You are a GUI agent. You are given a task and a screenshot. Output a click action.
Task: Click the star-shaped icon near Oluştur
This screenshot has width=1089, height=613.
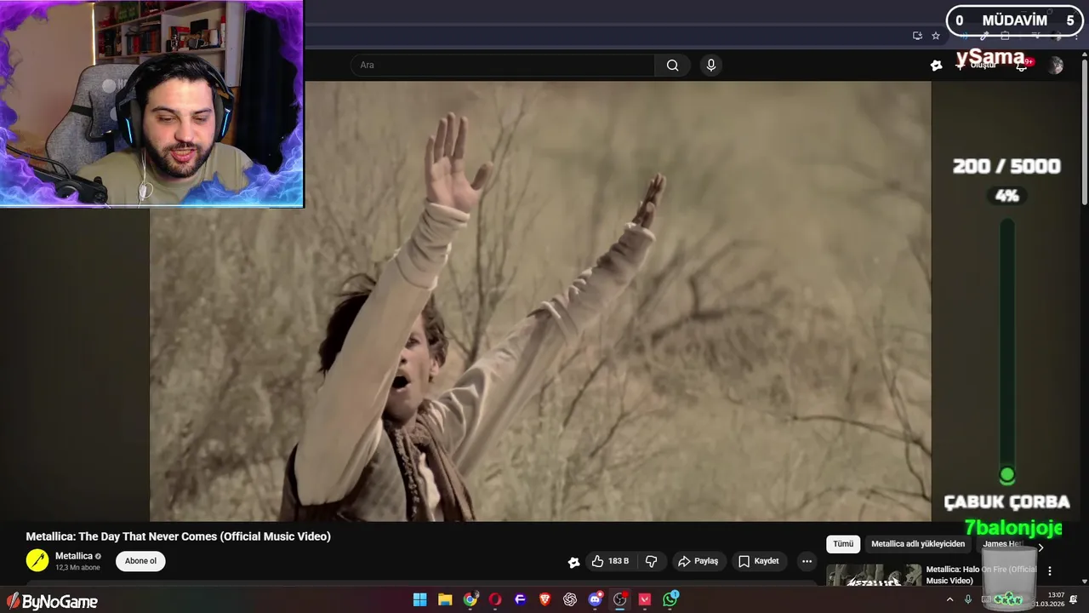pyautogui.click(x=937, y=66)
